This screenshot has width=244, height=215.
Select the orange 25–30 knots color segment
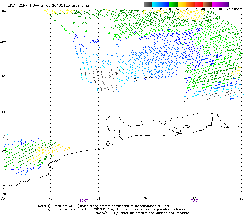(191, 4)
